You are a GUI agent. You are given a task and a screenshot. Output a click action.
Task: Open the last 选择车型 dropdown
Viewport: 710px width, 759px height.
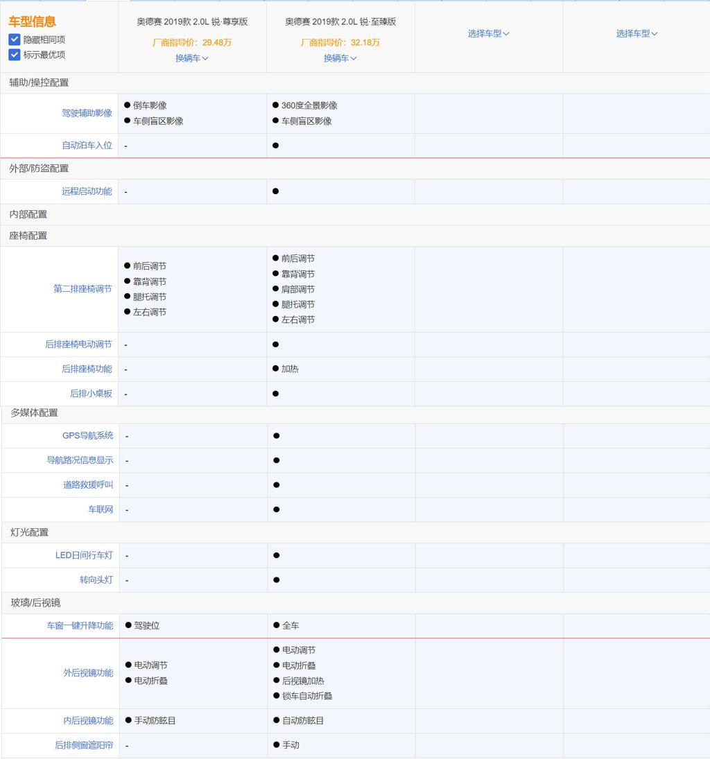(x=637, y=33)
